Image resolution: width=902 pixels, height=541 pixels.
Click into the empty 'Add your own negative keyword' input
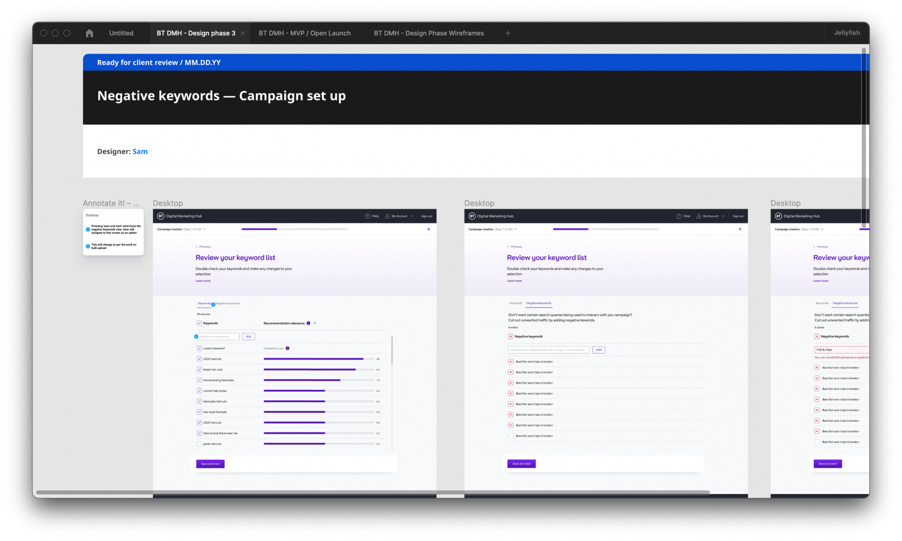coord(549,350)
